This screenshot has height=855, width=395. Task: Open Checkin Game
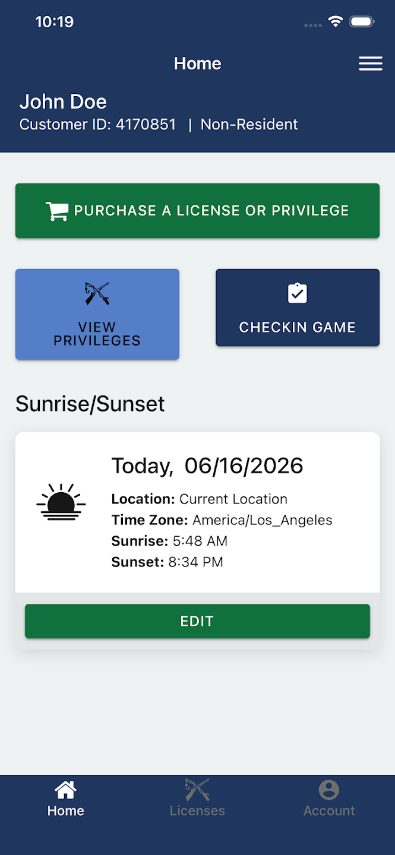[x=298, y=308]
